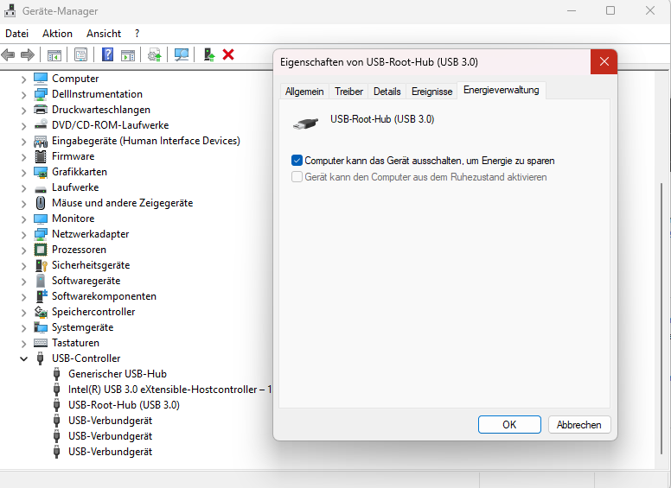671x488 pixels.
Task: Expand the Computer node
Action: point(23,79)
